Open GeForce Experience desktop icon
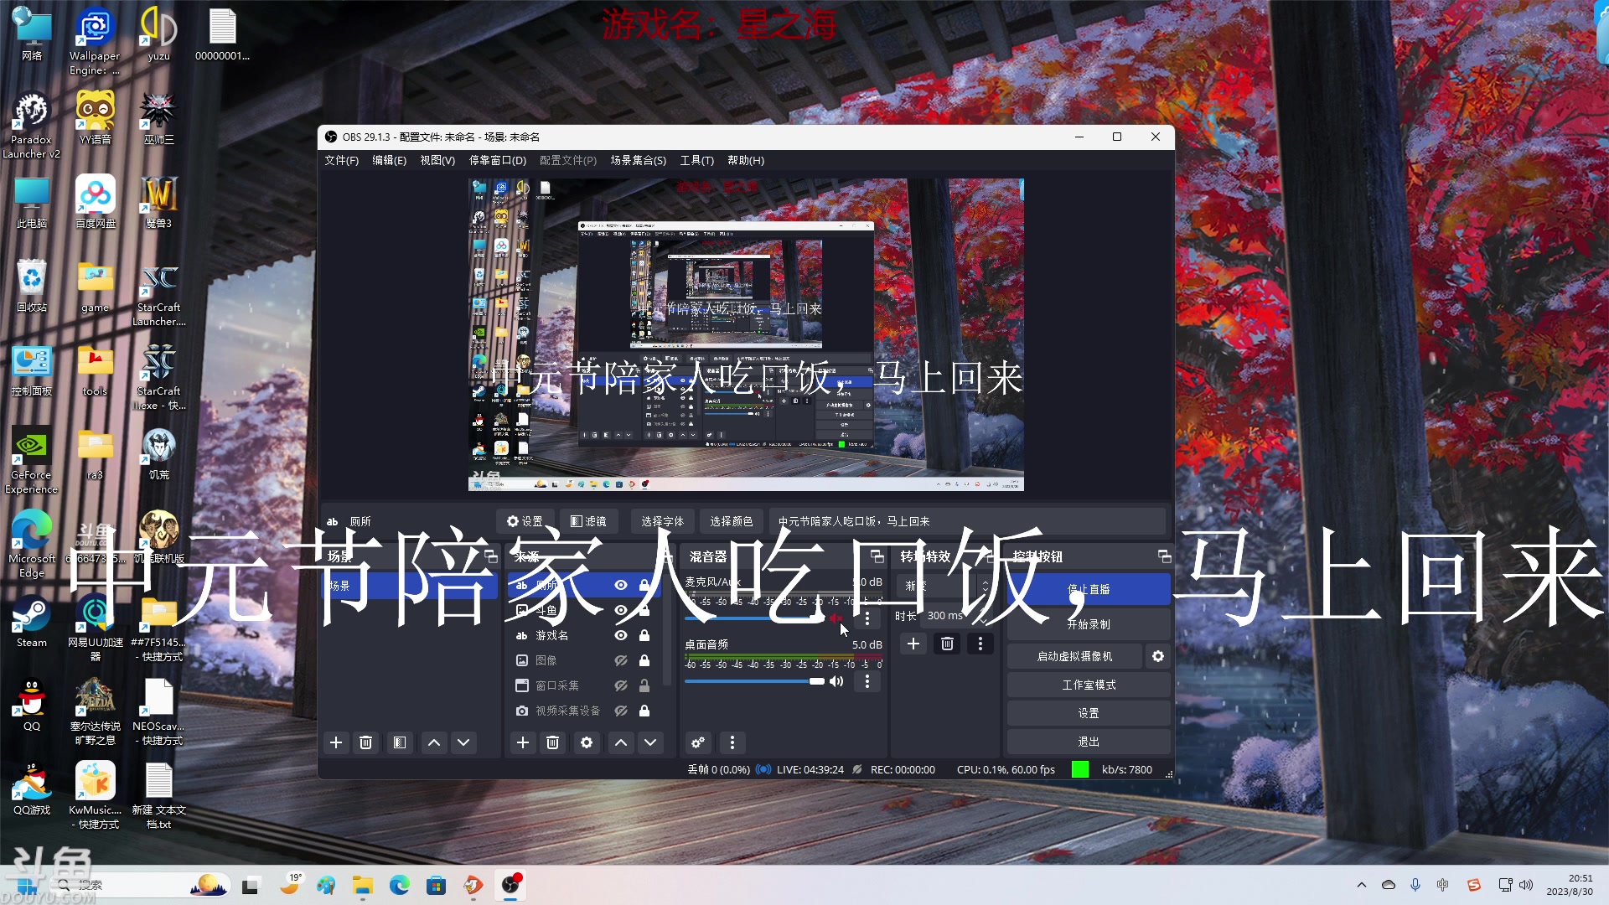The width and height of the screenshot is (1609, 905). [32, 461]
